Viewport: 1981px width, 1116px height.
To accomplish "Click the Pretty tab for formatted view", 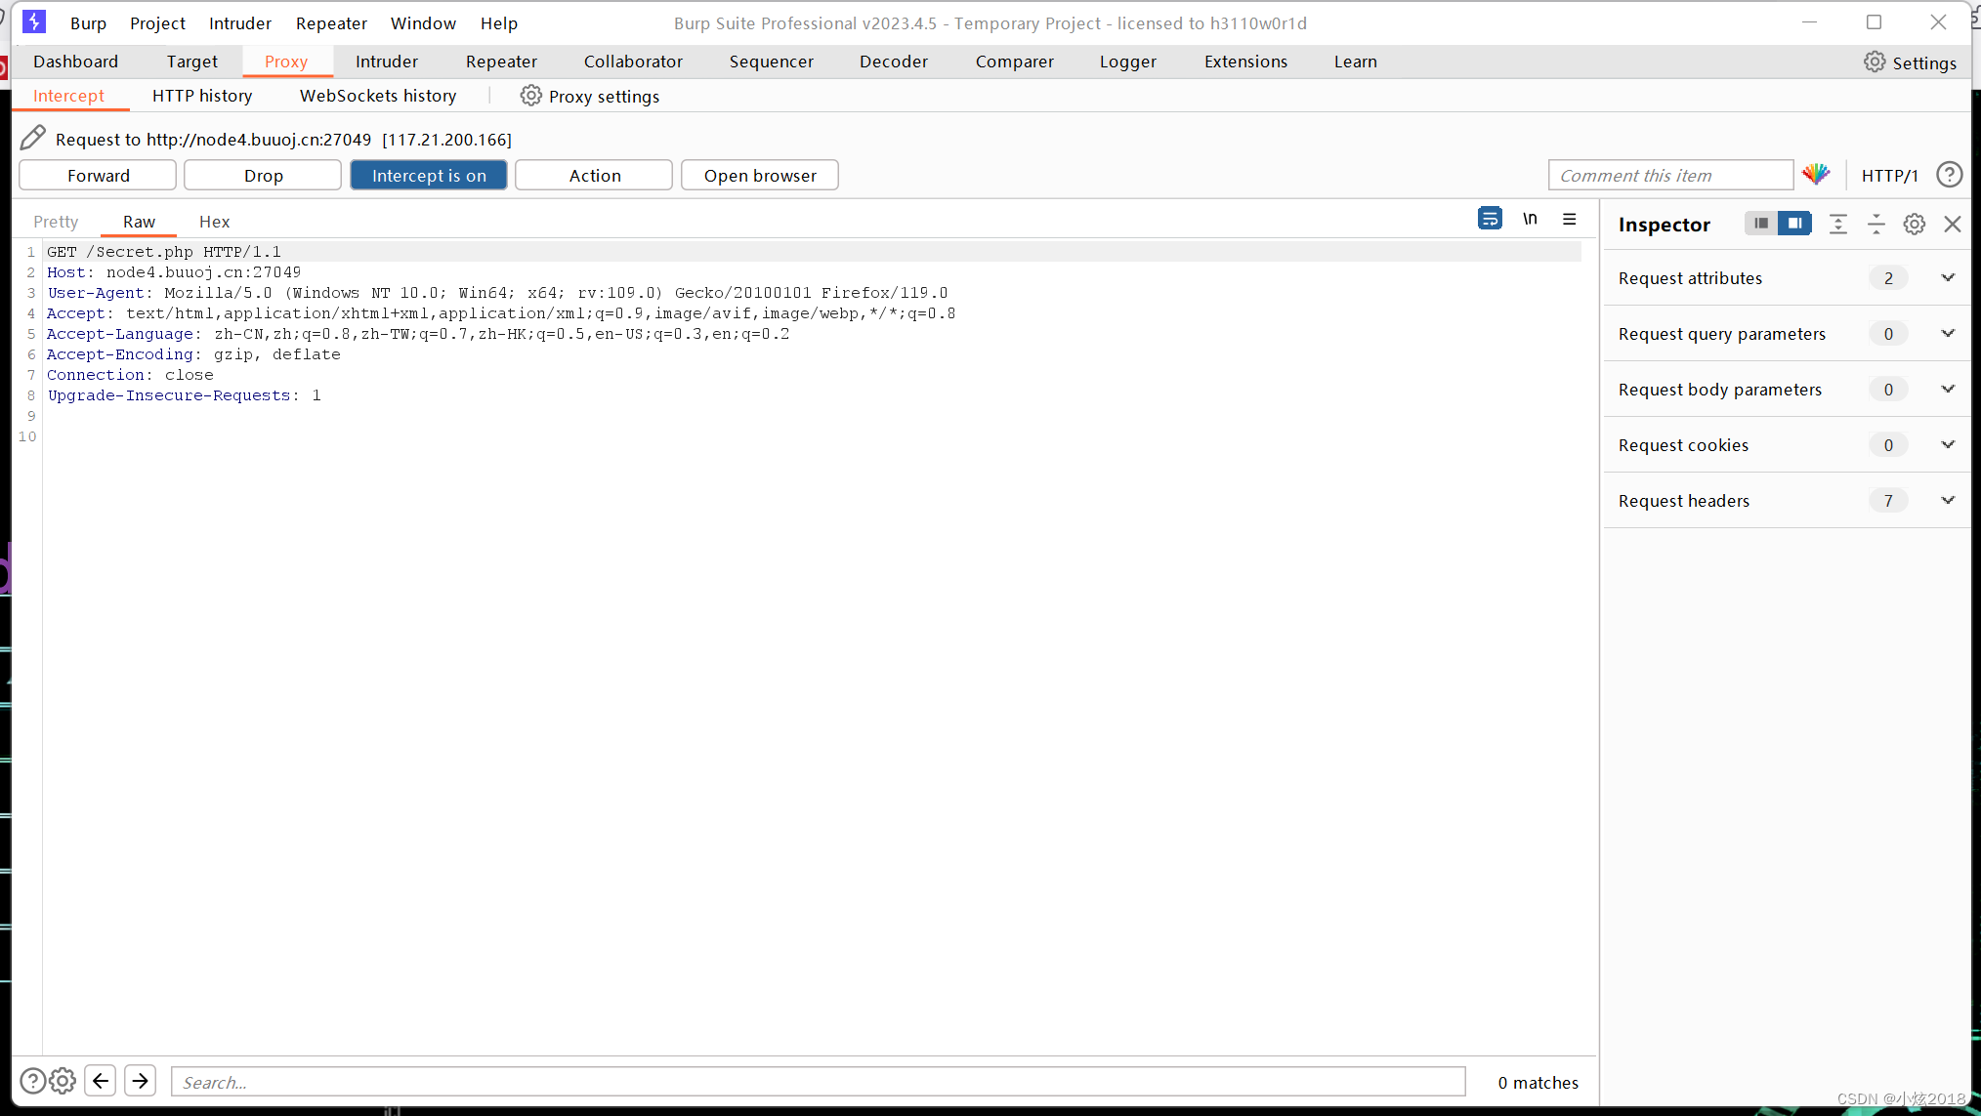I will [x=55, y=221].
